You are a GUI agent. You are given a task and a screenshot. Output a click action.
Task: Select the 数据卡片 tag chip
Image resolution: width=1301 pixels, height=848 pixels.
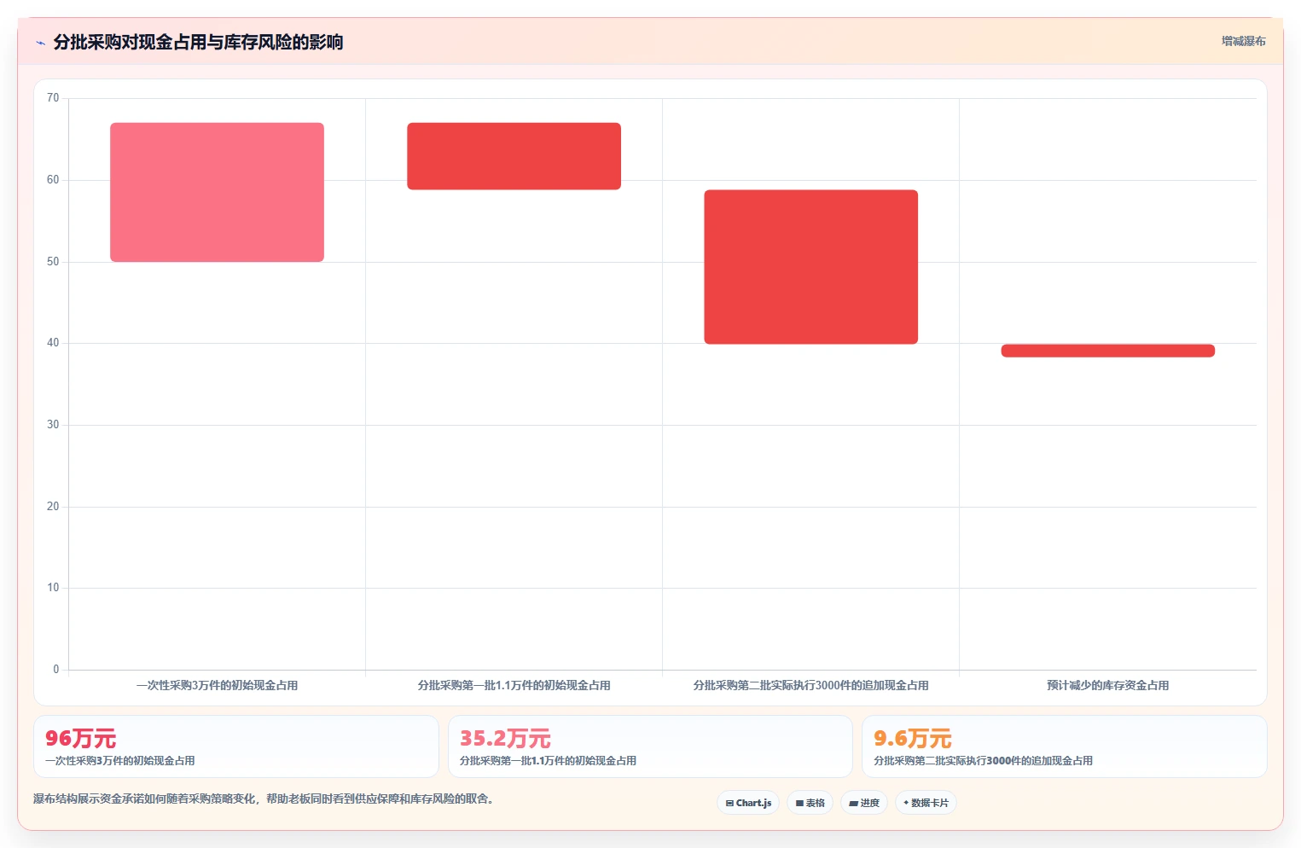pos(926,803)
